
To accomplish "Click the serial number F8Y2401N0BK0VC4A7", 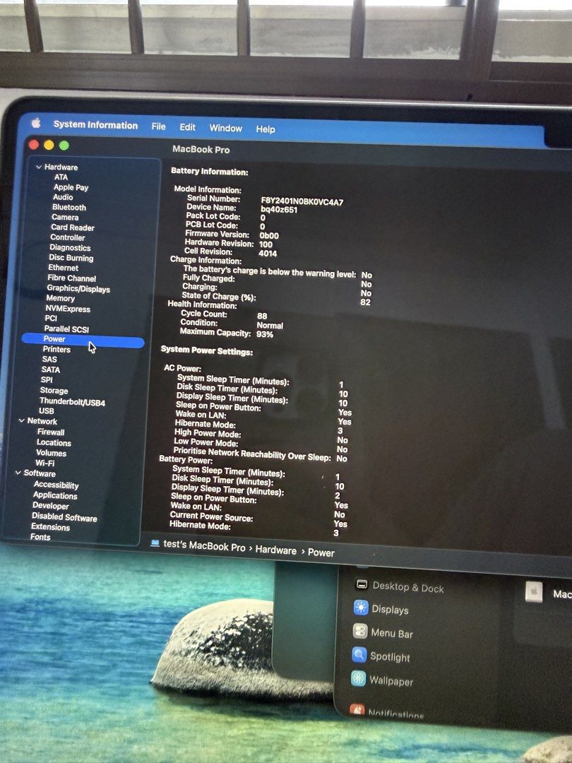I will 302,201.
